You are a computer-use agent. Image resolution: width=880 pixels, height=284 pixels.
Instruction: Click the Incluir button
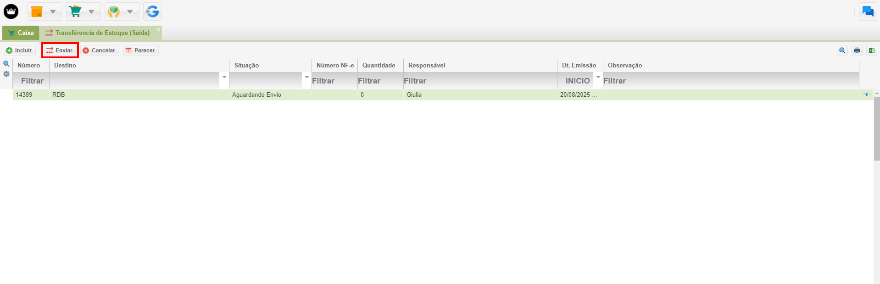(19, 50)
